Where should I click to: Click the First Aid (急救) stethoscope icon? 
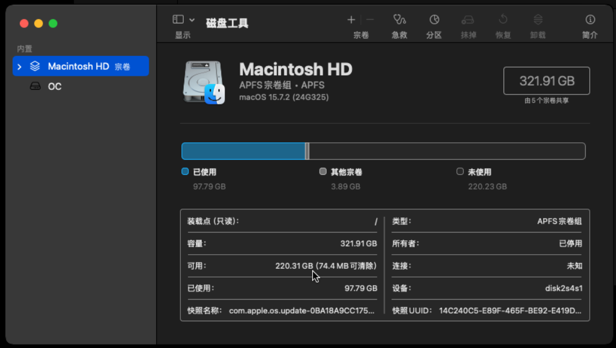coord(399,20)
